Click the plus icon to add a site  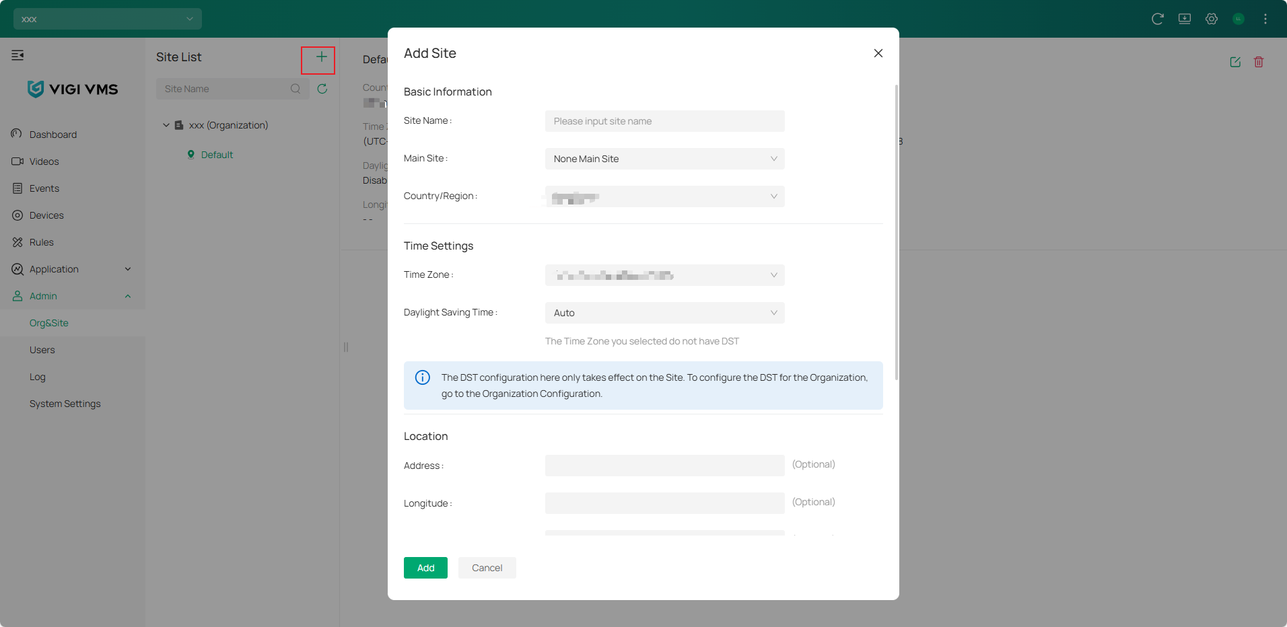tap(321, 57)
